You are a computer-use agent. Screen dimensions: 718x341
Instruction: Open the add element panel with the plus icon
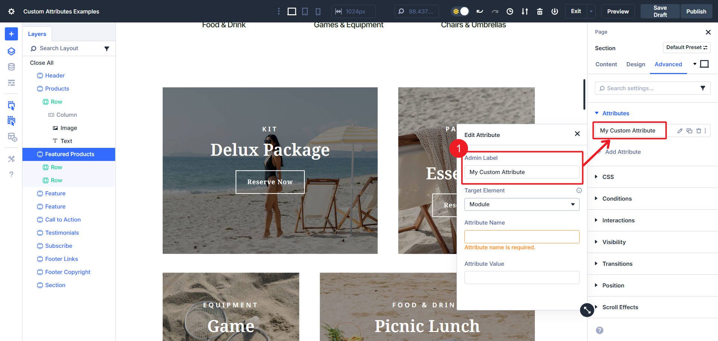pyautogui.click(x=11, y=34)
